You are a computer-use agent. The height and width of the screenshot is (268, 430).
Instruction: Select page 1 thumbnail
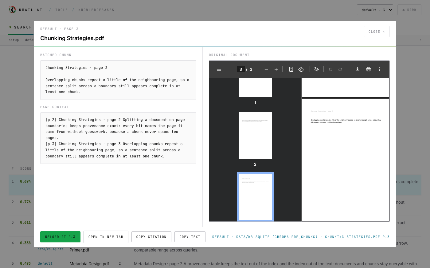pyautogui.click(x=255, y=87)
